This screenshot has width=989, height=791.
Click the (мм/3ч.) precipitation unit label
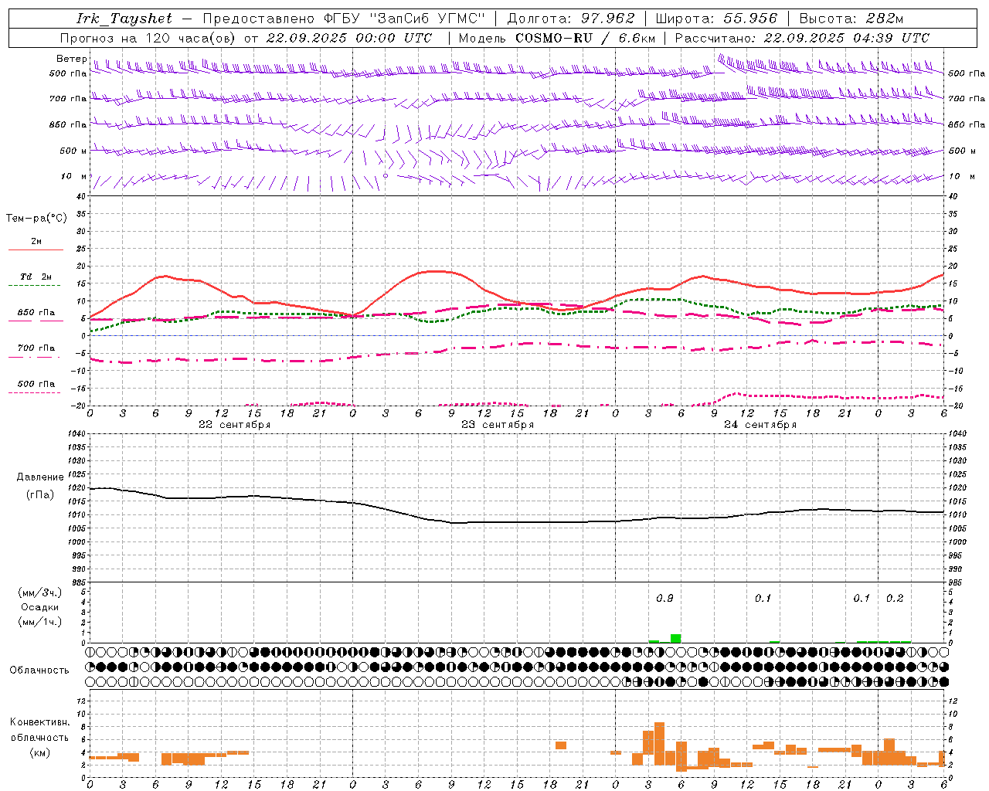pyautogui.click(x=40, y=592)
